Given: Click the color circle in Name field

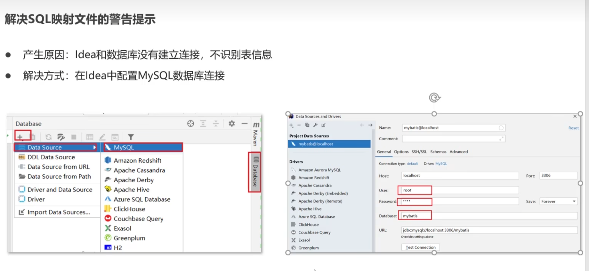Looking at the screenshot, I should [x=501, y=128].
